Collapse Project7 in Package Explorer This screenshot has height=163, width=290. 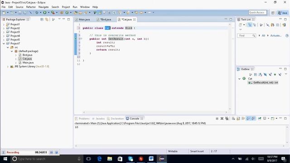point(4,43)
